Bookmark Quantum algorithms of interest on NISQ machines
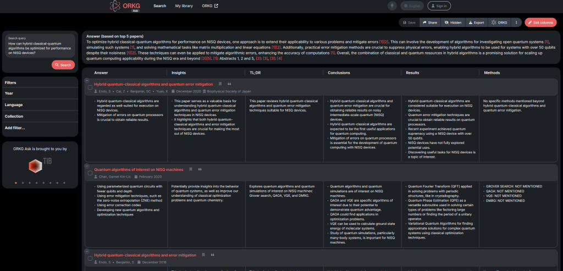 click(191, 169)
